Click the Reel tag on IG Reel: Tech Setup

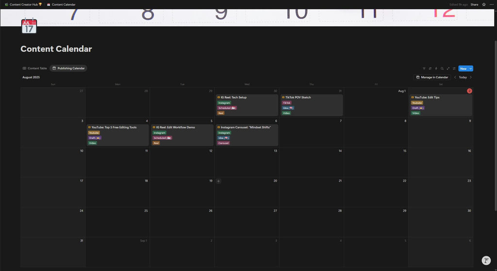[x=221, y=113]
